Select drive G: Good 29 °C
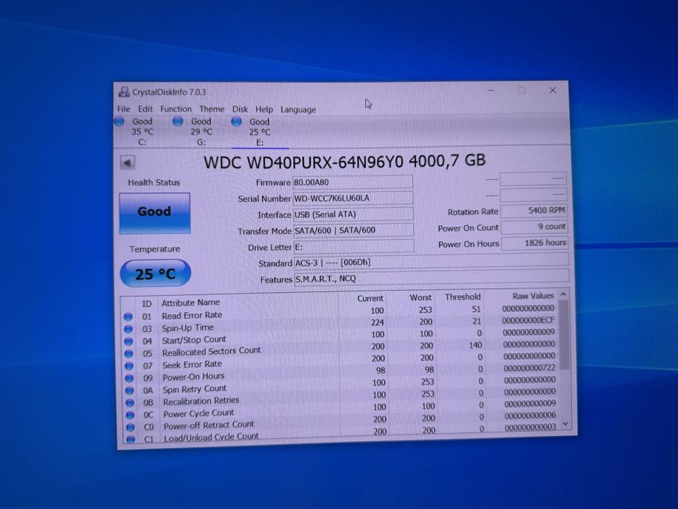 (x=201, y=132)
